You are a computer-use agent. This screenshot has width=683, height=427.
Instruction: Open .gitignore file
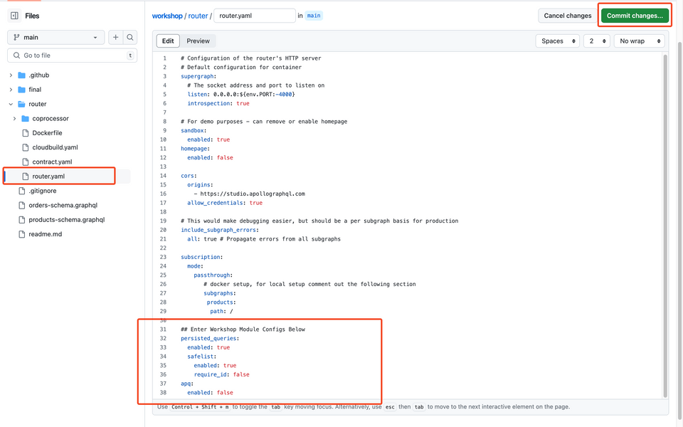tap(42, 191)
